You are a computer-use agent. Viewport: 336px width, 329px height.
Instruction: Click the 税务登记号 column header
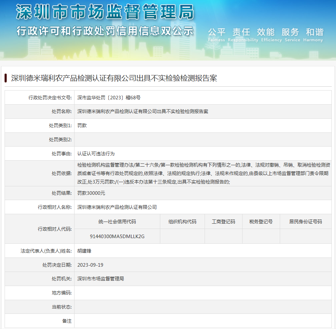[x=261, y=222]
